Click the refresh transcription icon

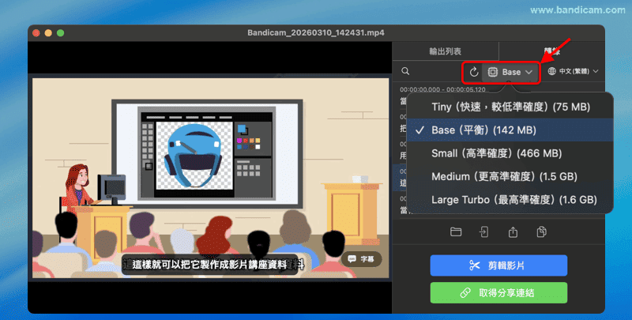[x=474, y=72]
